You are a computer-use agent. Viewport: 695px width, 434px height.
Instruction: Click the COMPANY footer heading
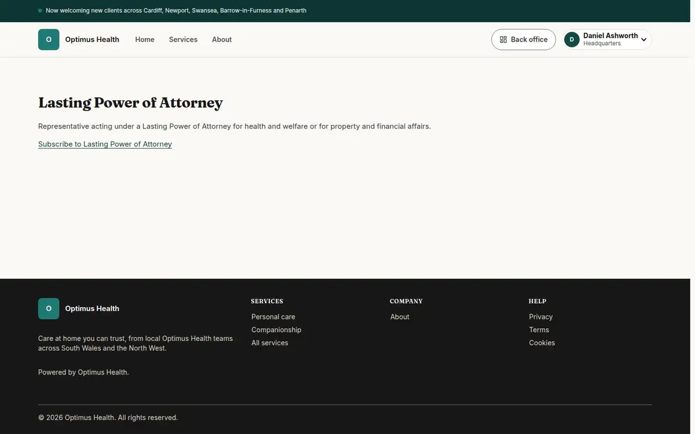[x=406, y=301]
